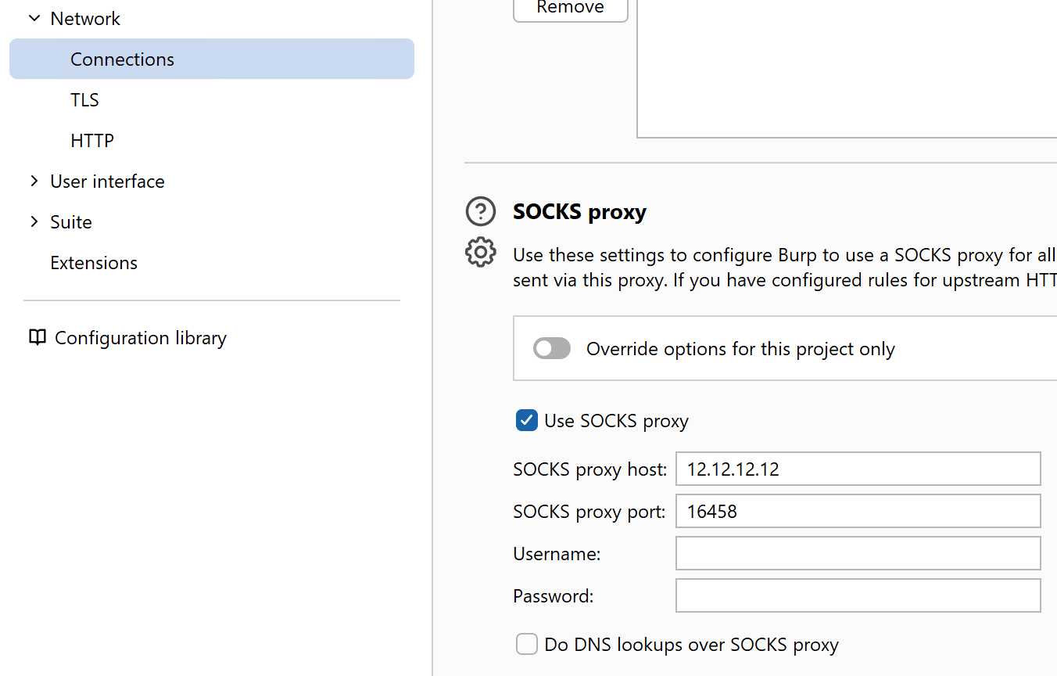Click the SOCKS proxy port field
This screenshot has width=1057, height=676.
point(858,511)
